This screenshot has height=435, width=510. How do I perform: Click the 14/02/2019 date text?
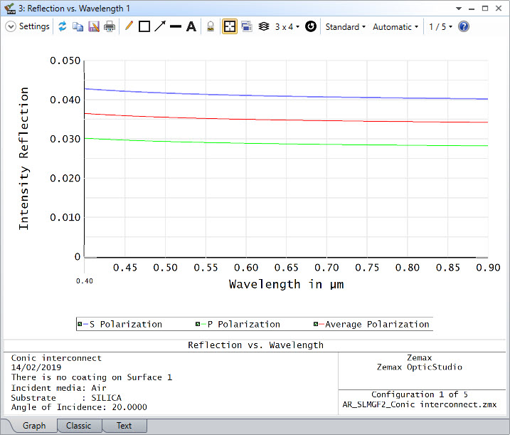click(36, 367)
